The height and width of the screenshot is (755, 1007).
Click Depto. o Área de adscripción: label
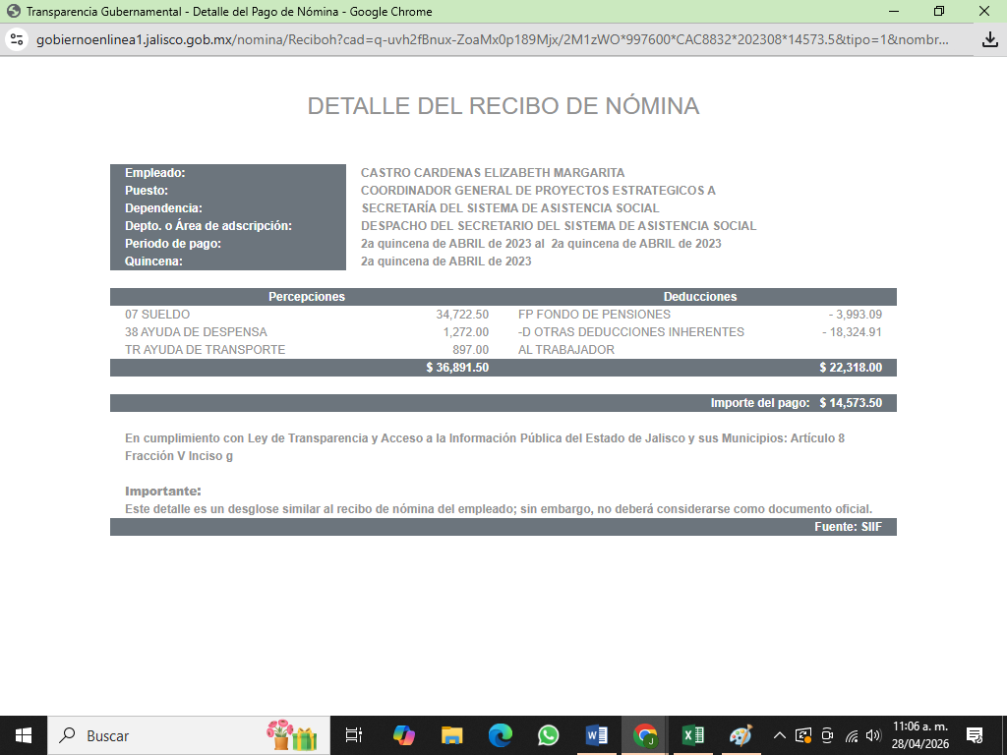pos(208,226)
